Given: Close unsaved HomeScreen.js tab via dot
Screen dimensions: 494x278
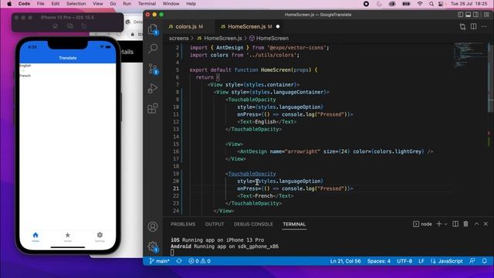Looking at the screenshot, I should 278,27.
